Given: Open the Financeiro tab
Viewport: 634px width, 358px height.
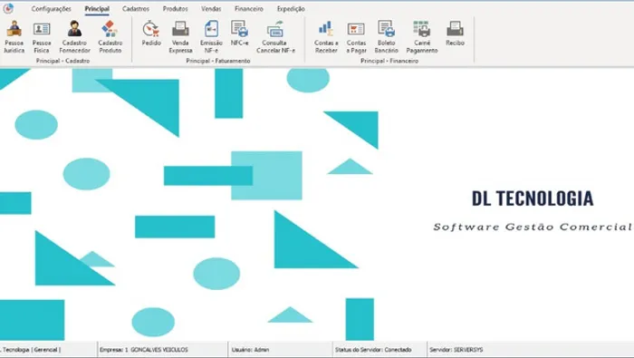Looking at the screenshot, I should click(249, 8).
